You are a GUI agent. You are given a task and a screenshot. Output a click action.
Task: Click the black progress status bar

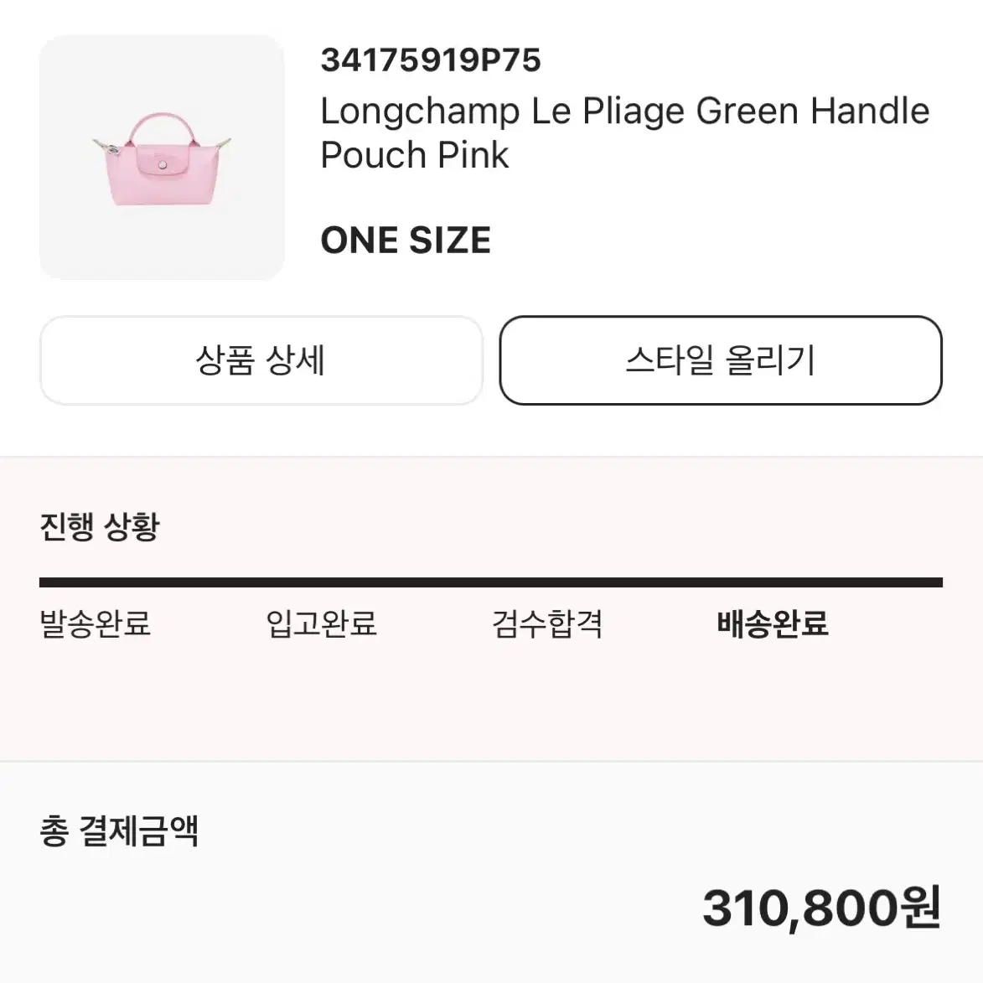[491, 582]
